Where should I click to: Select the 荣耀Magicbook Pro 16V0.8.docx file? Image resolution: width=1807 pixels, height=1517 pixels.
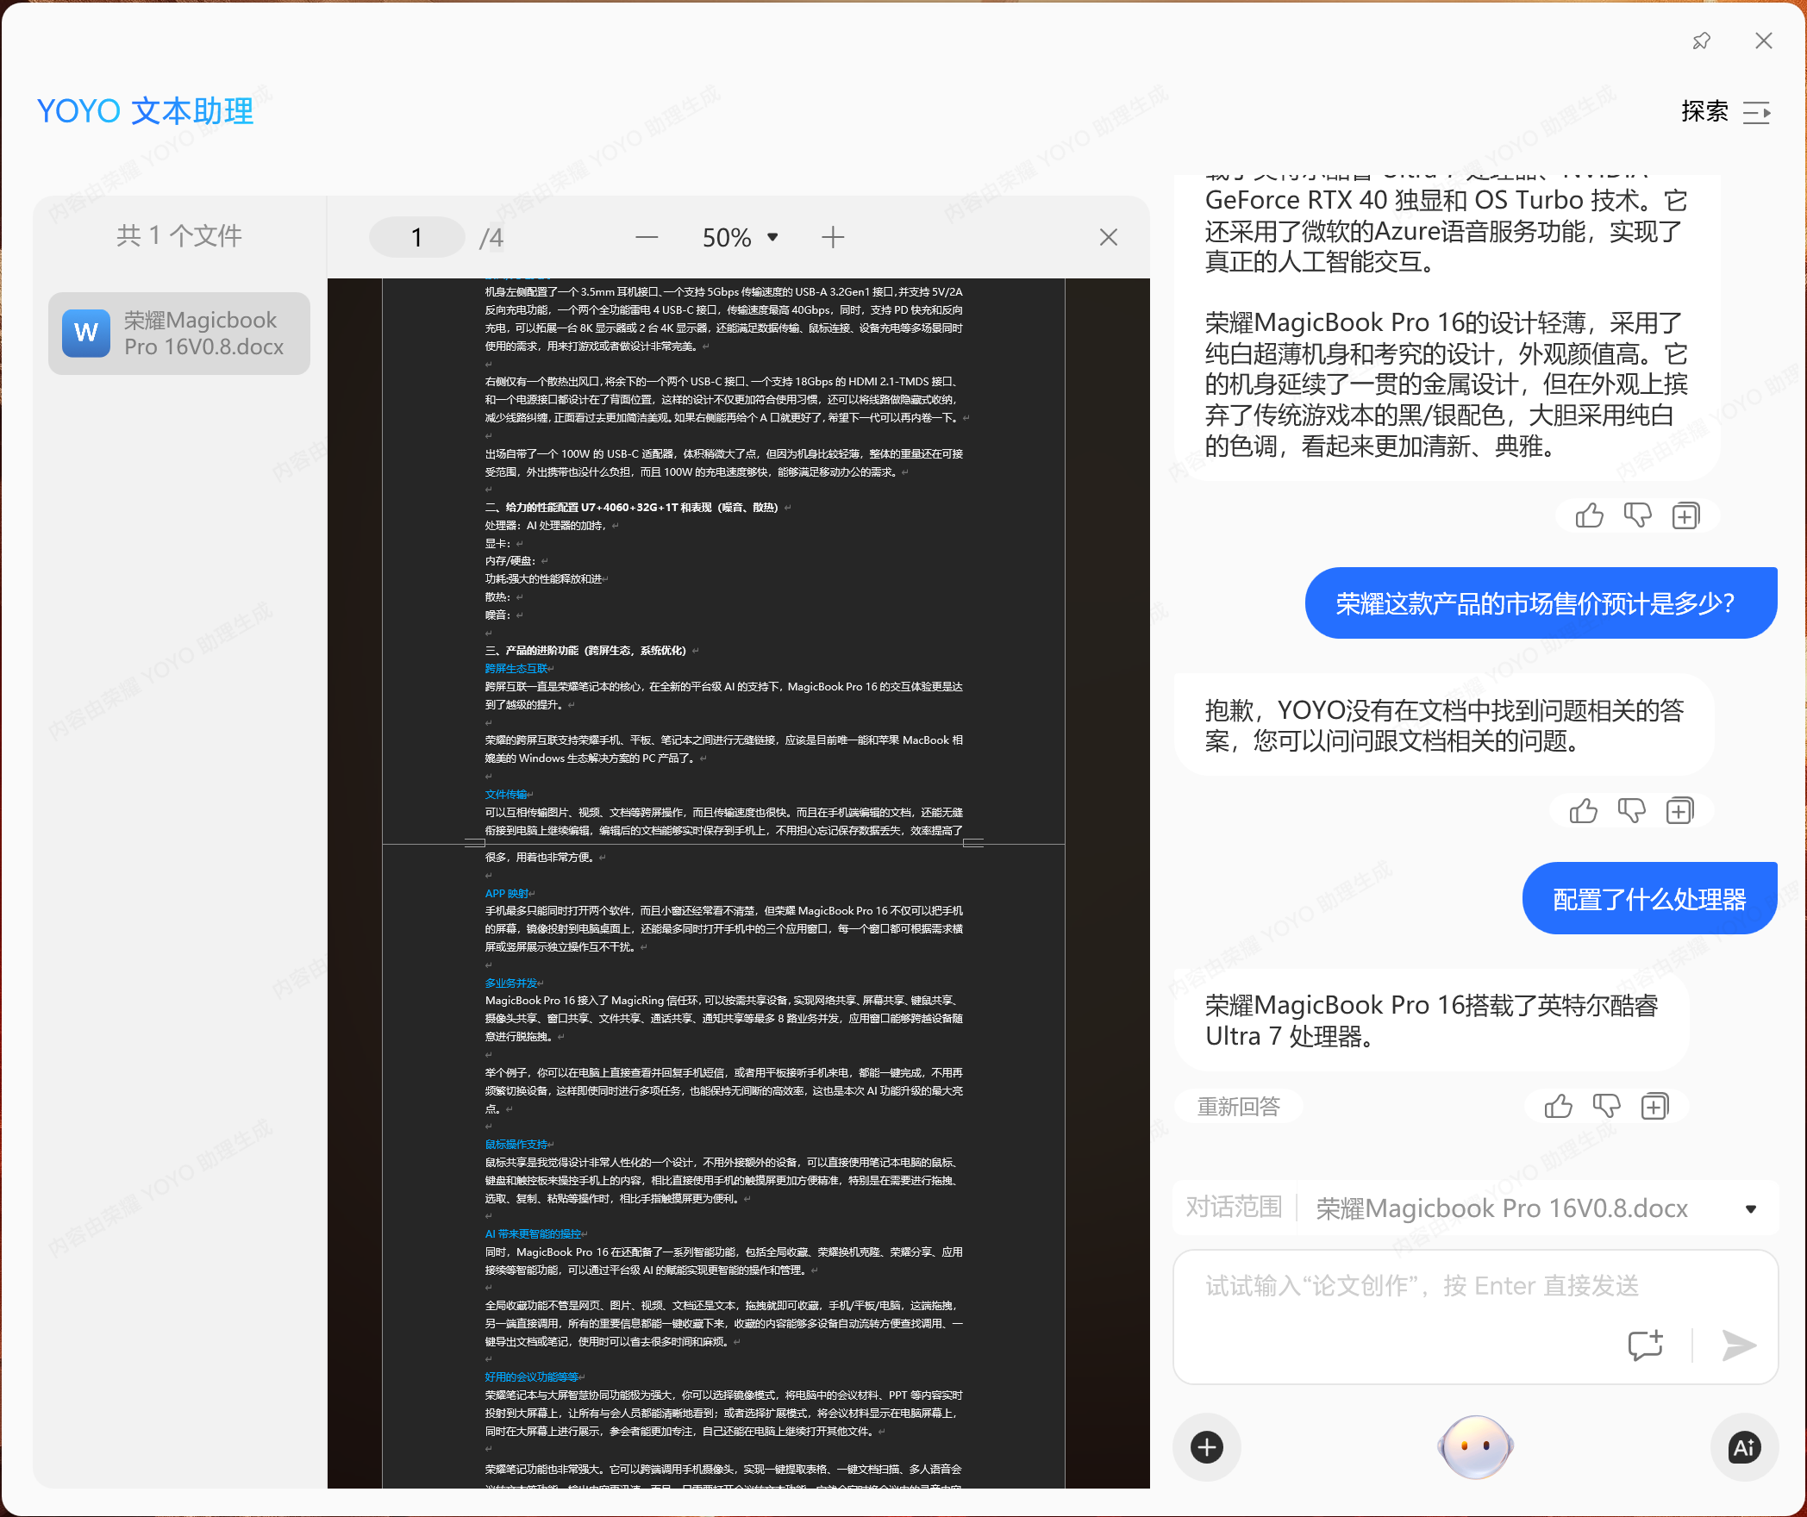coord(179,334)
